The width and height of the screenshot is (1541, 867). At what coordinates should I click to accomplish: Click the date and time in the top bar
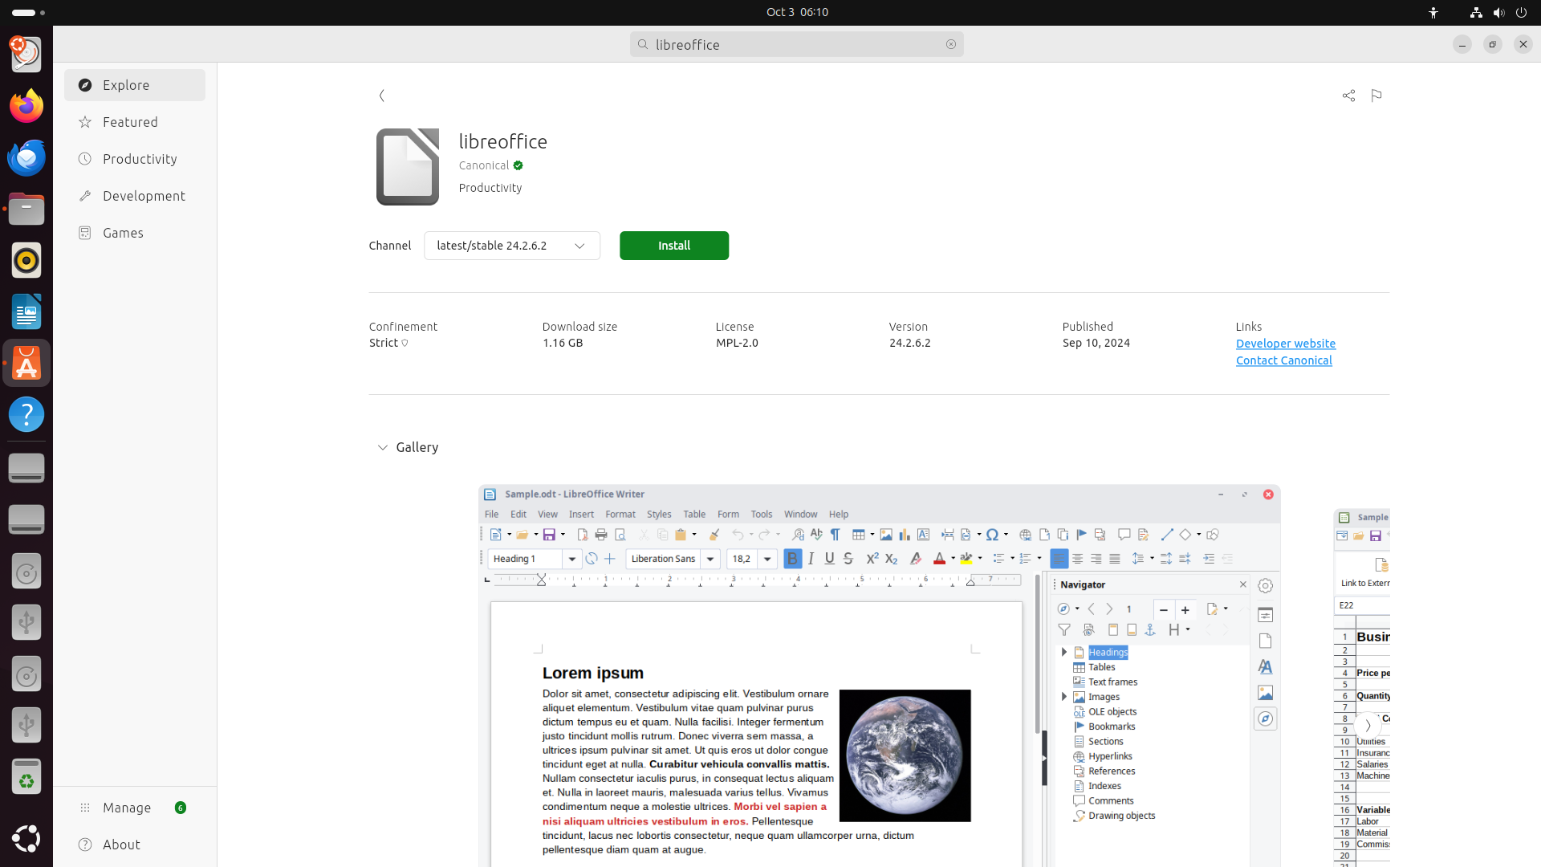(797, 12)
